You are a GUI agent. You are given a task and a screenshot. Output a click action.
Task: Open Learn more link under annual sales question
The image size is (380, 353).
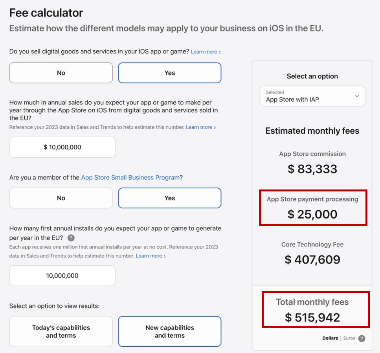[200, 127]
